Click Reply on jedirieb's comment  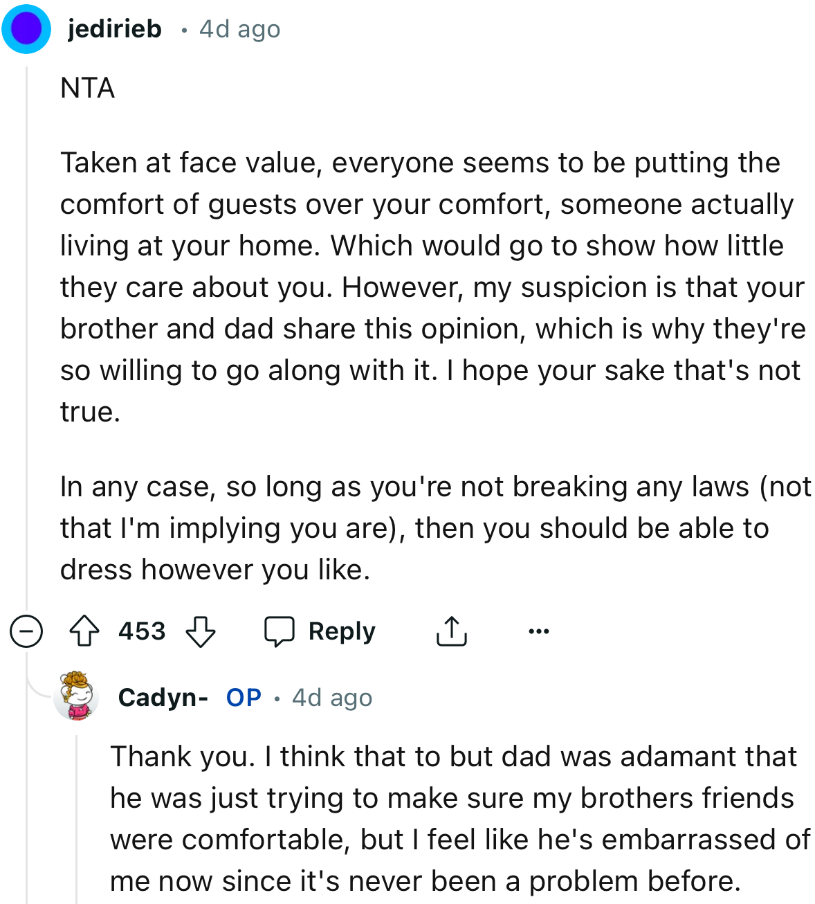[342, 631]
